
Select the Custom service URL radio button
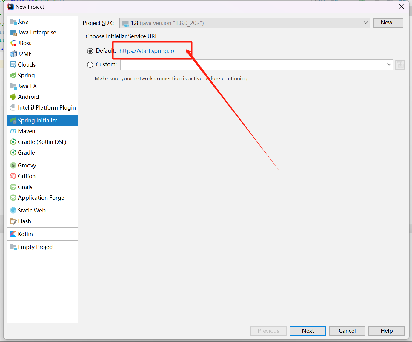[x=90, y=65]
